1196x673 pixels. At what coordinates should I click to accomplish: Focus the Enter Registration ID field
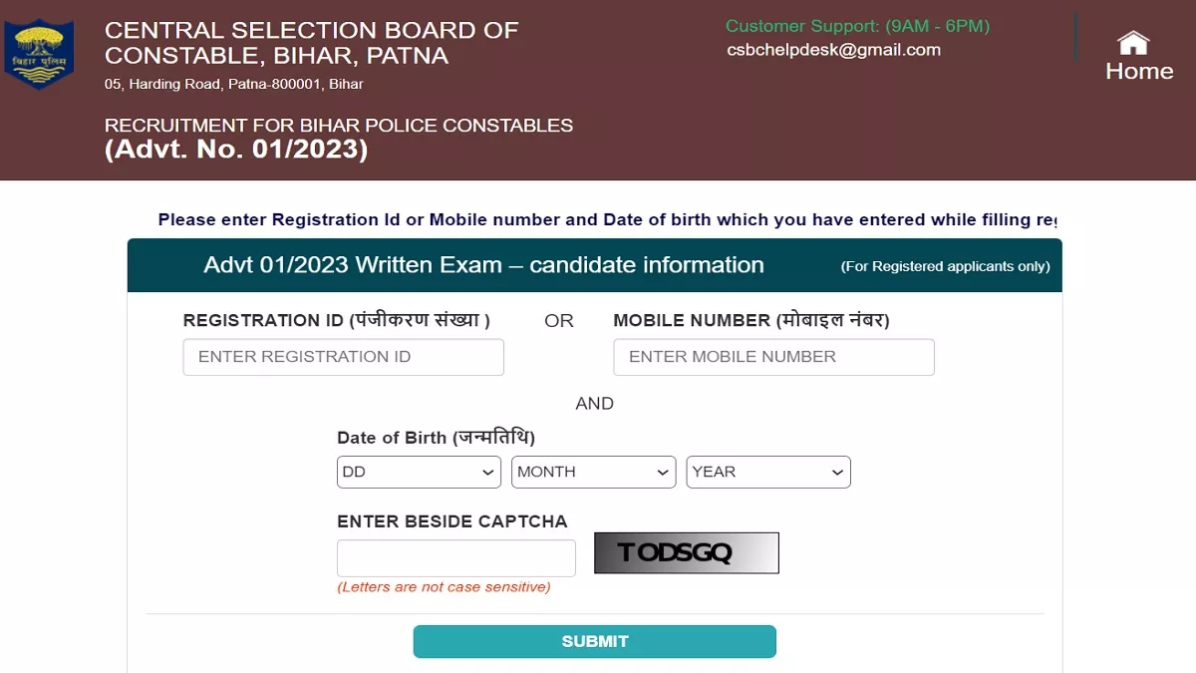pos(344,357)
